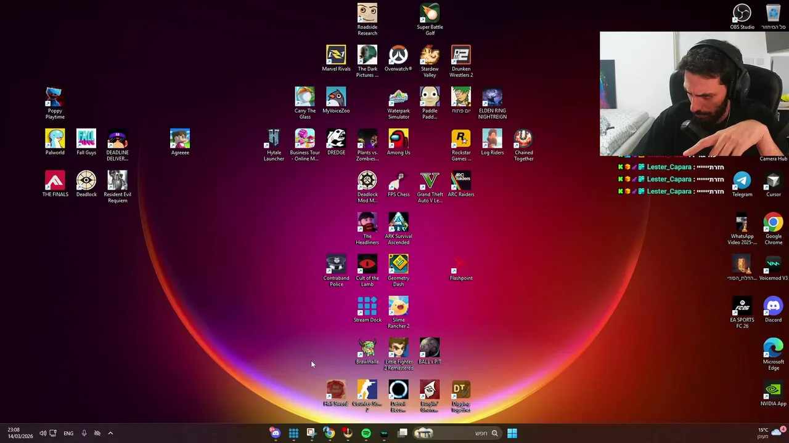Screen dimensions: 789x443
Task: Select Chained Together desktop icon
Action: 523,145
